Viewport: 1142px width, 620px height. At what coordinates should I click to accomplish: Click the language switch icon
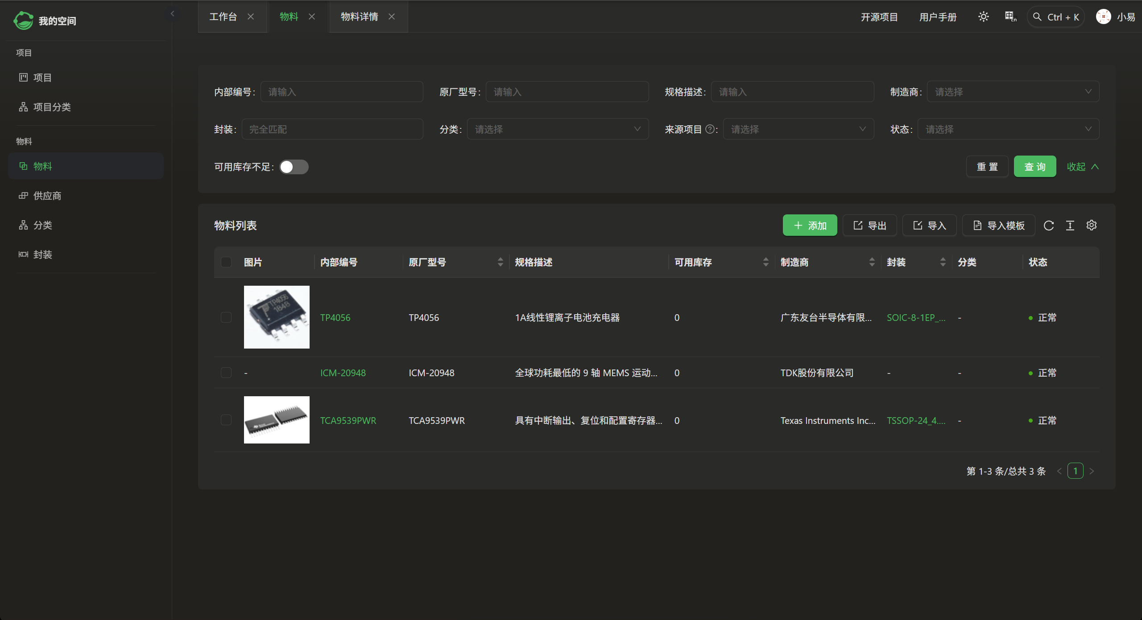pos(1010,17)
